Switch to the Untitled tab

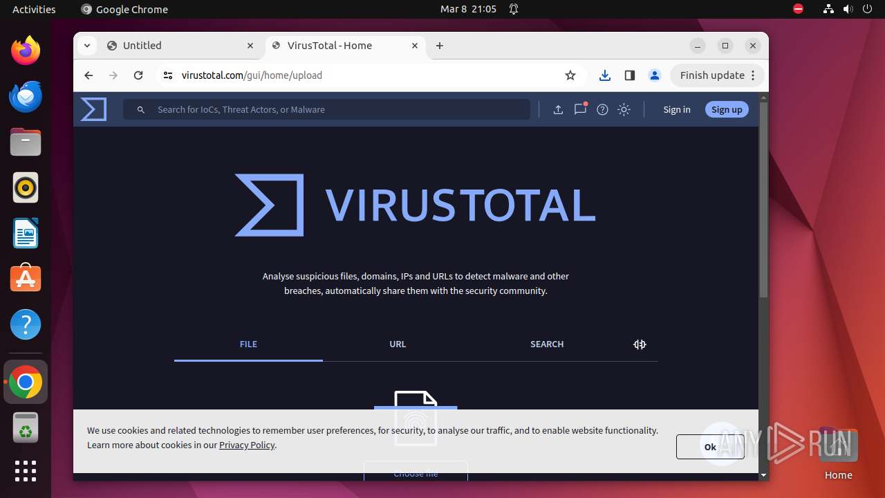coord(181,46)
